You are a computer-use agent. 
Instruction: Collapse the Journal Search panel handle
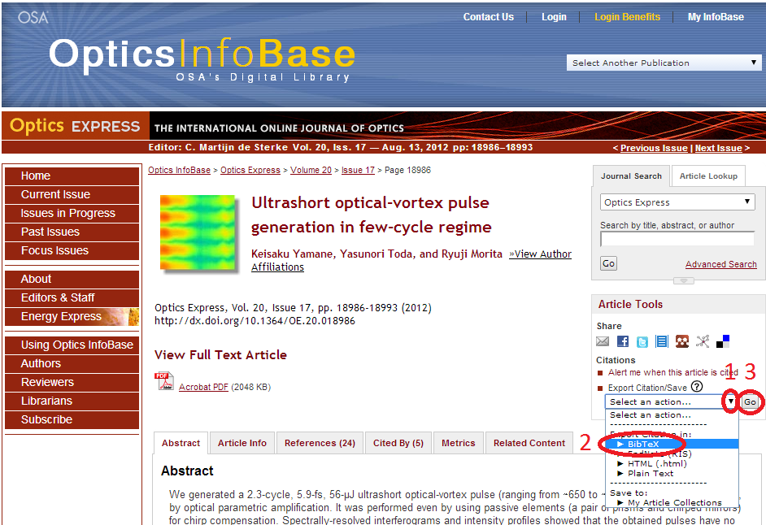(x=683, y=281)
